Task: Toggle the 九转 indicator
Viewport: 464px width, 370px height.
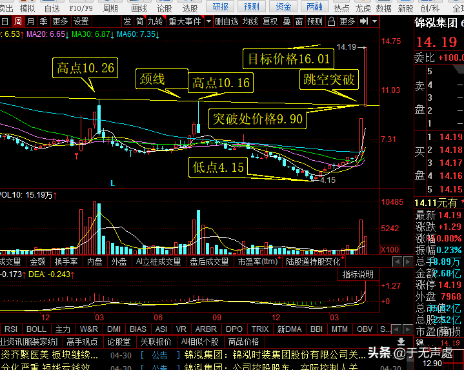Action: [x=155, y=21]
